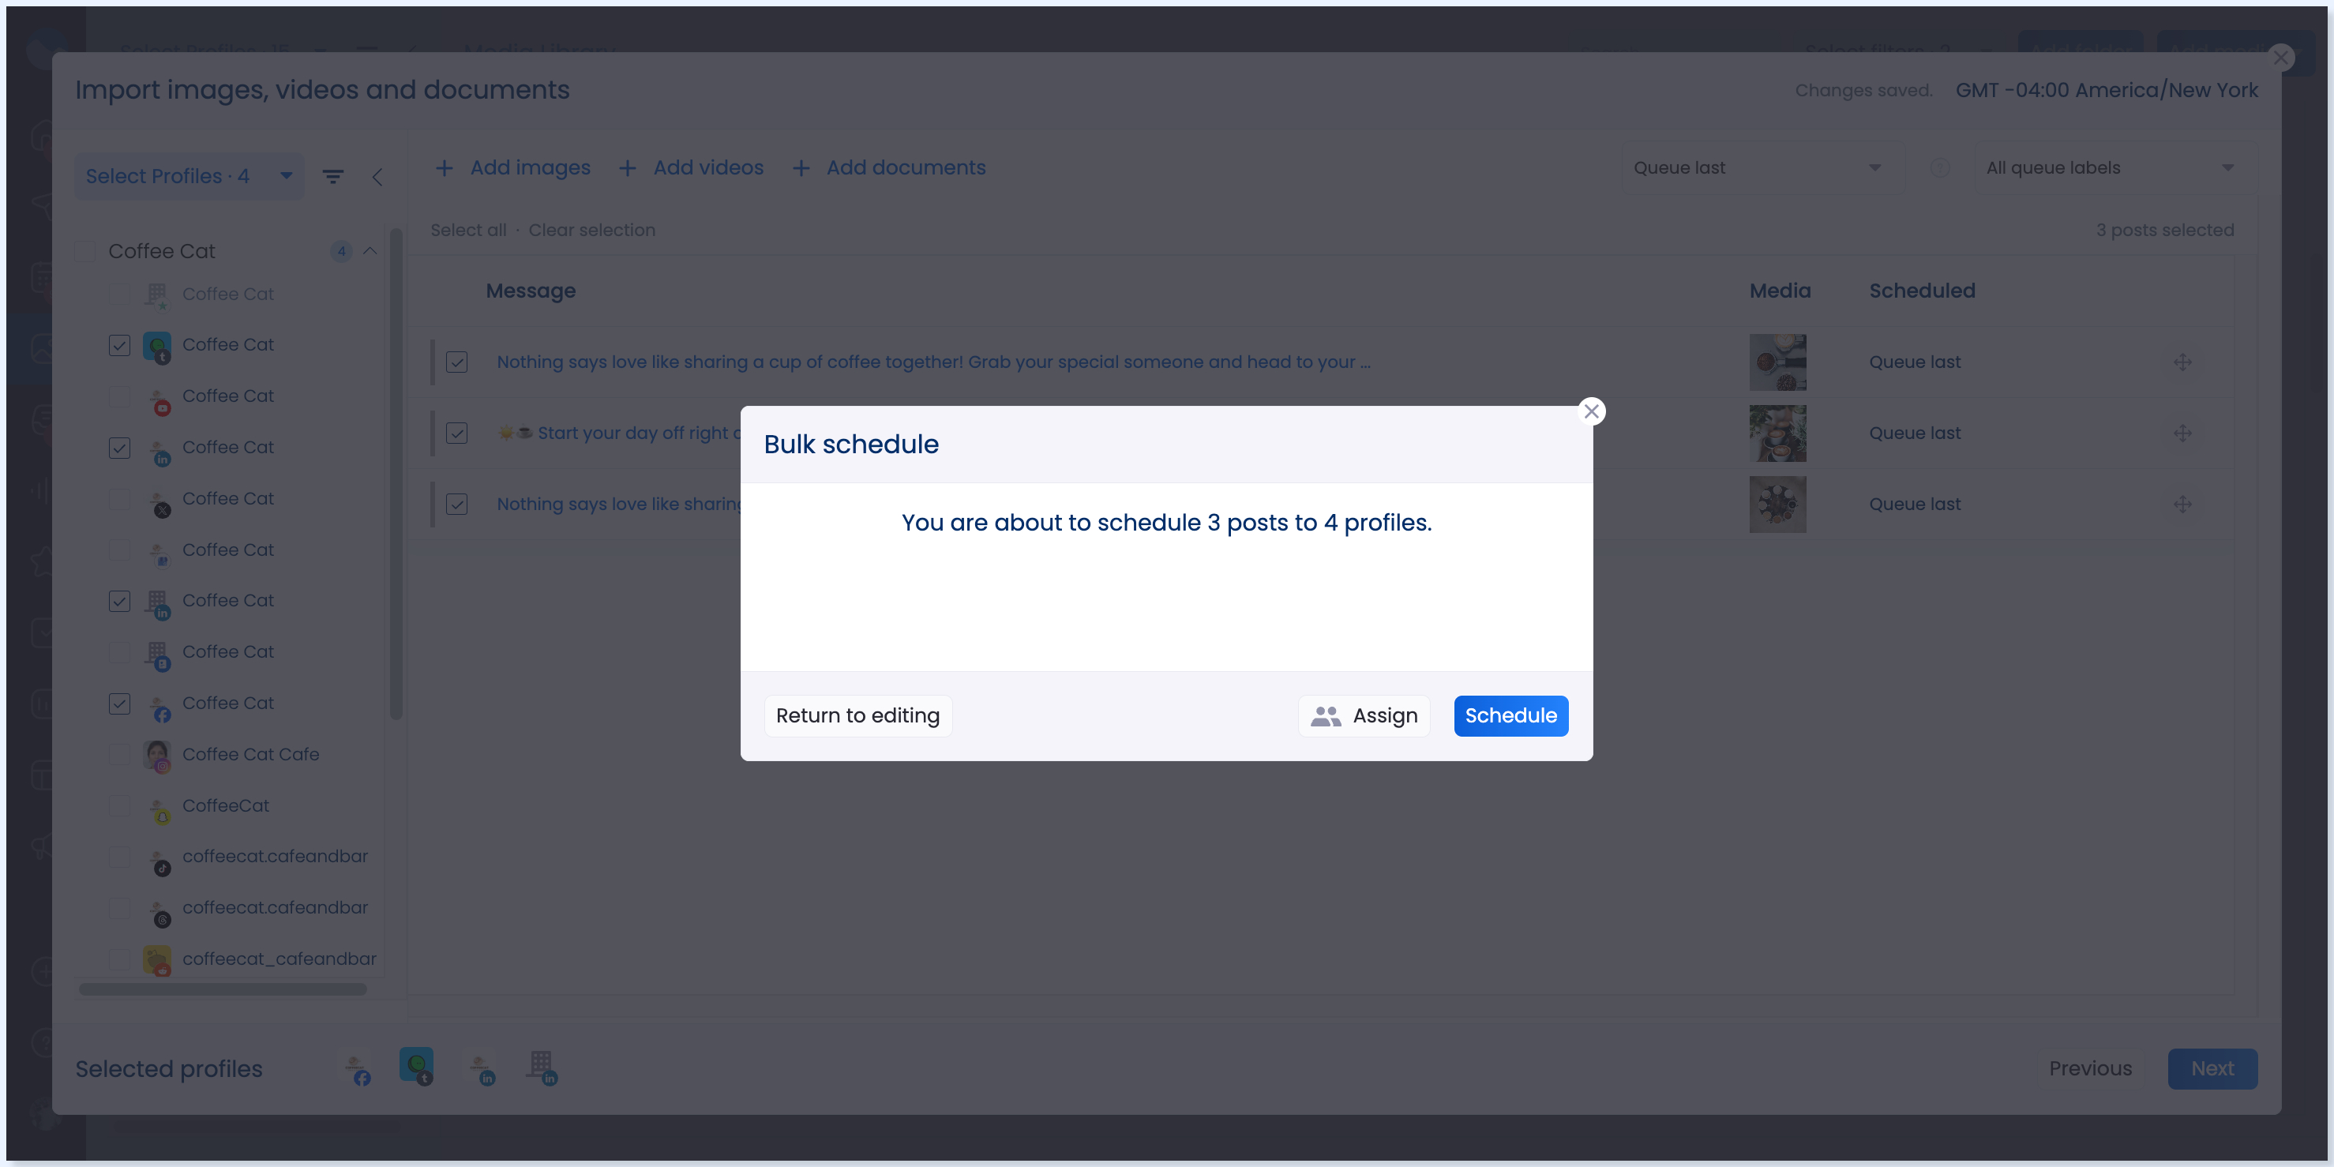Click the Tumblr avatar in Selected profiles
This screenshot has height=1167, width=2334.
[416, 1067]
